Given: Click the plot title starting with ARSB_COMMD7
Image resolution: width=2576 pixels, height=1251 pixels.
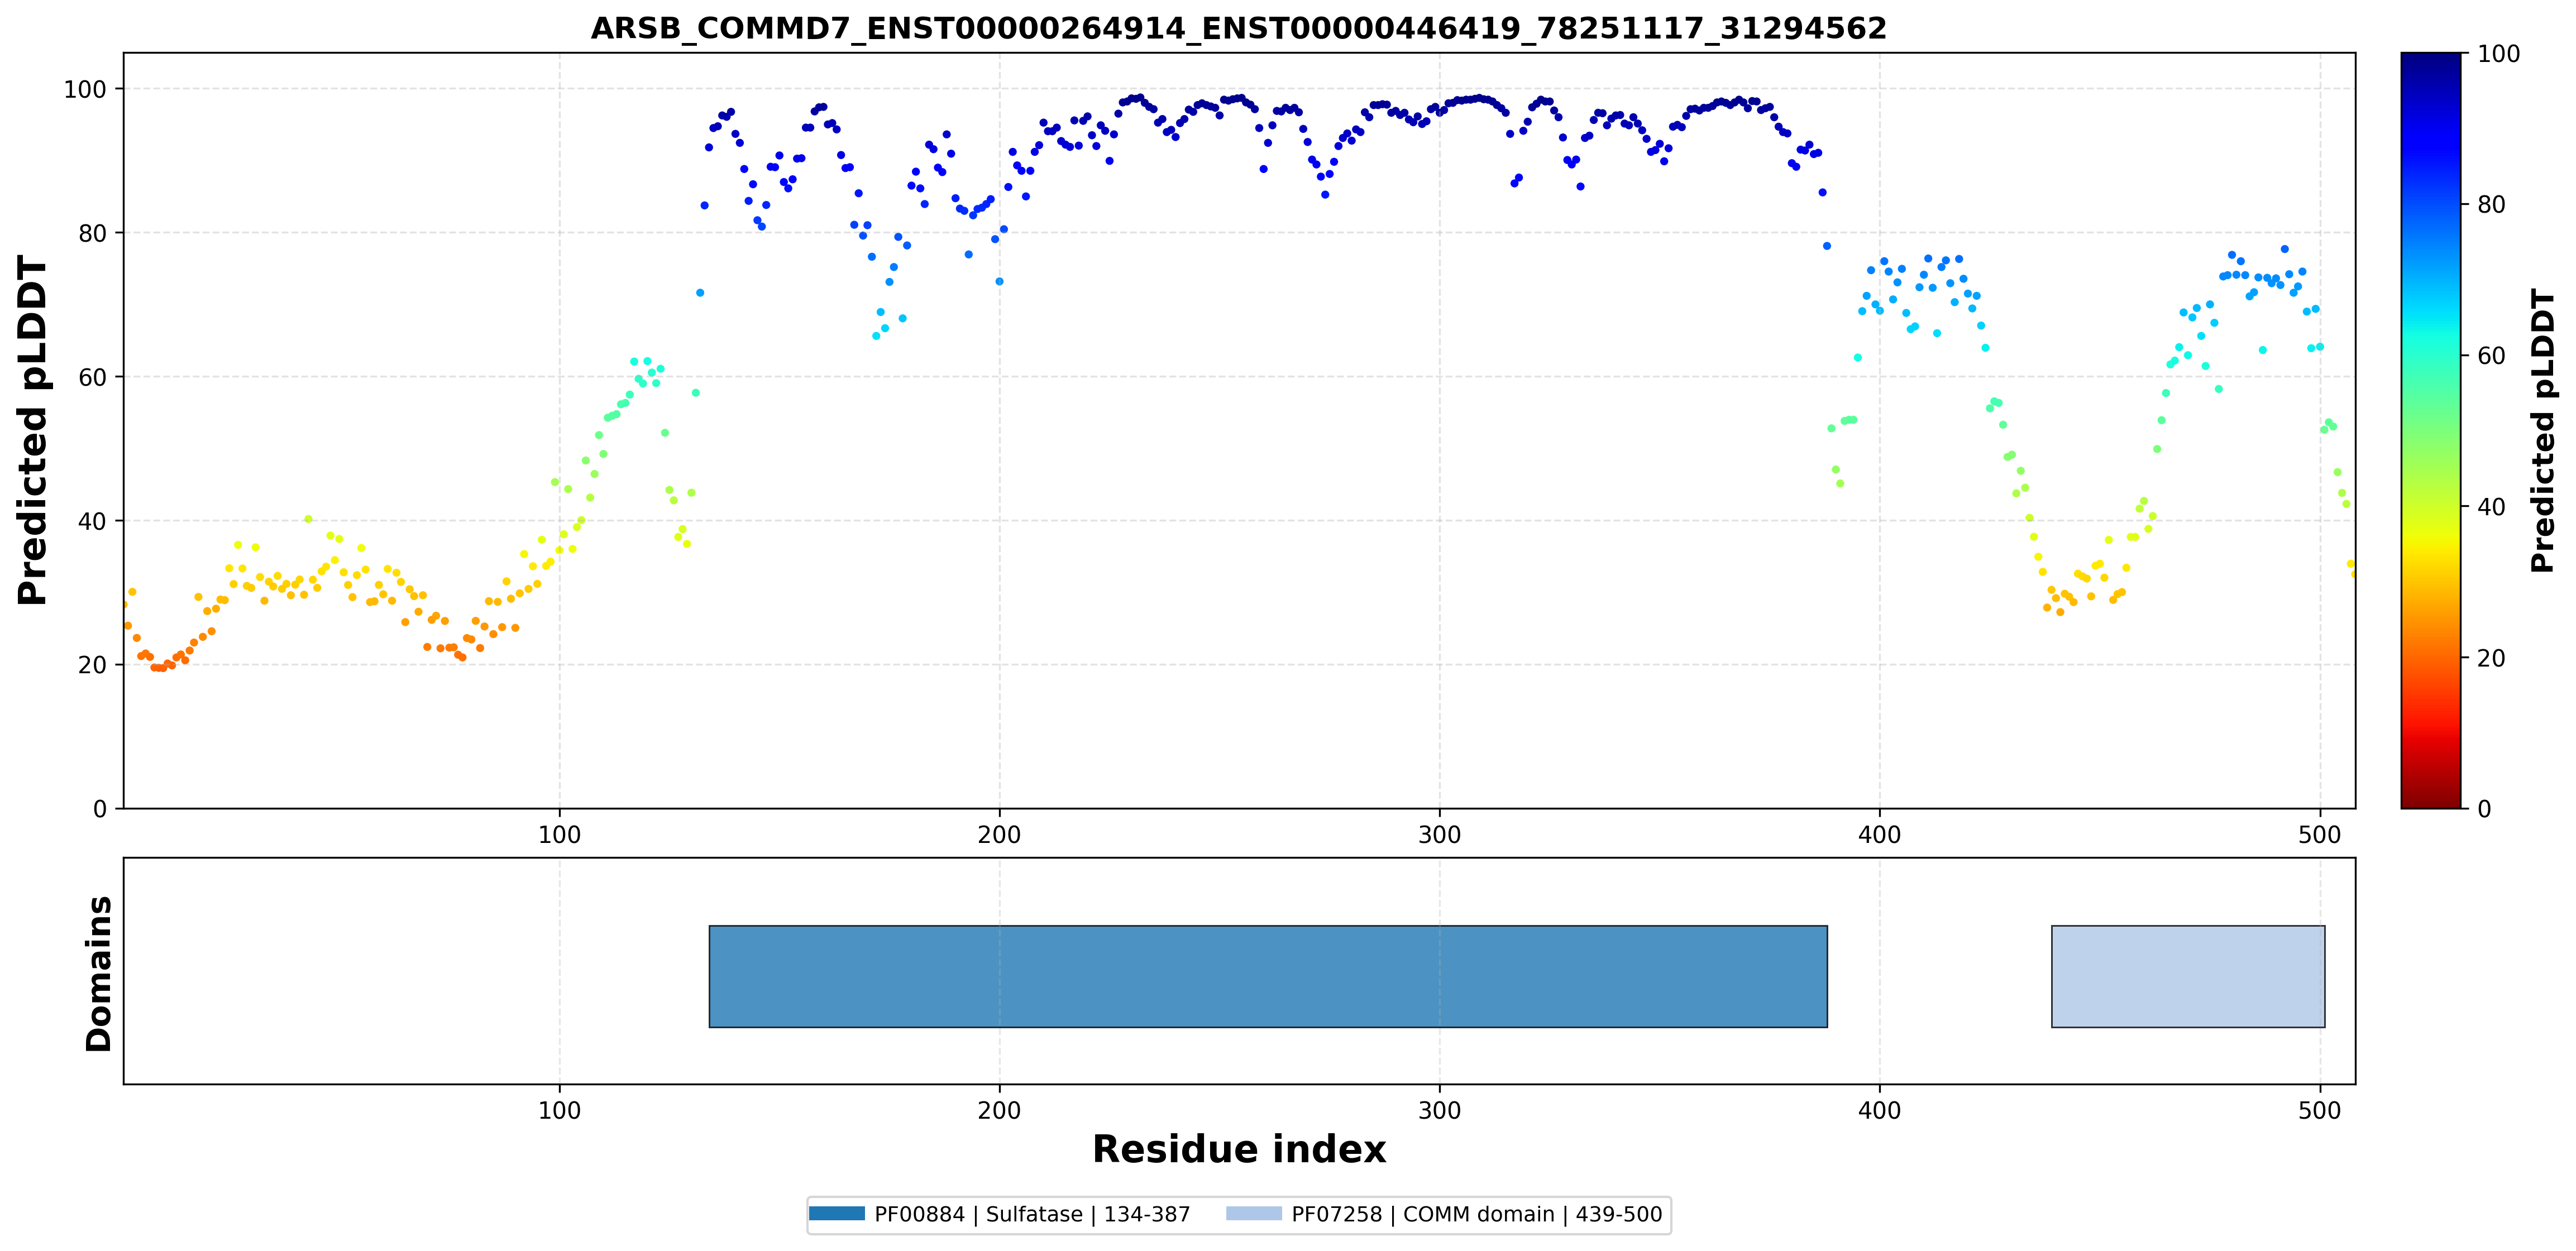Looking at the screenshot, I should [1239, 28].
